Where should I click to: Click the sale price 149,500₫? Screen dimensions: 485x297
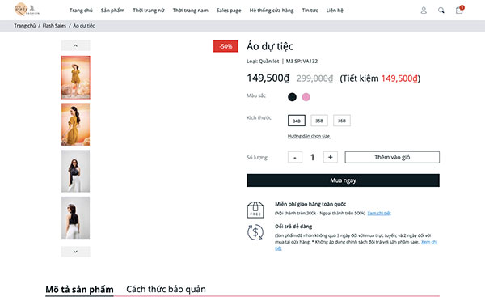pos(268,78)
